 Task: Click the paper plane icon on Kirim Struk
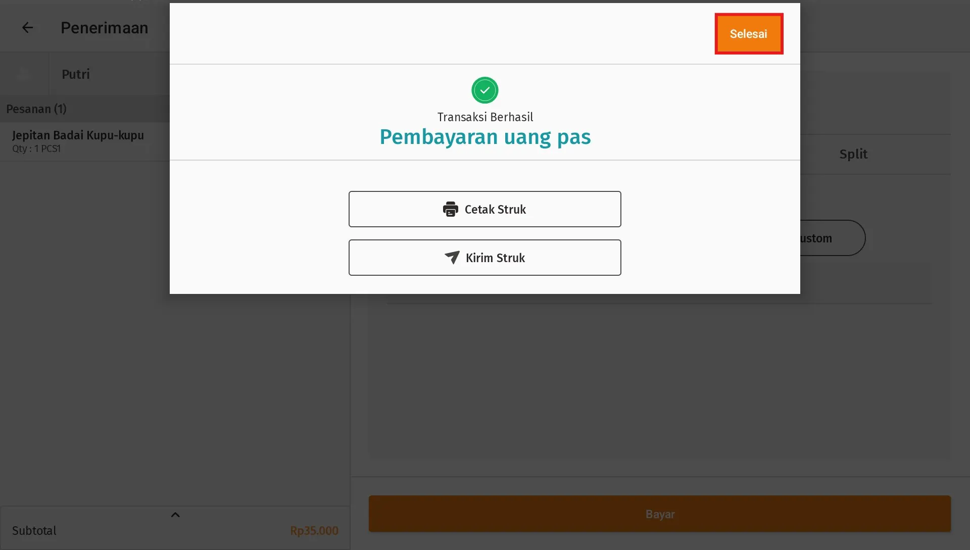tap(452, 258)
